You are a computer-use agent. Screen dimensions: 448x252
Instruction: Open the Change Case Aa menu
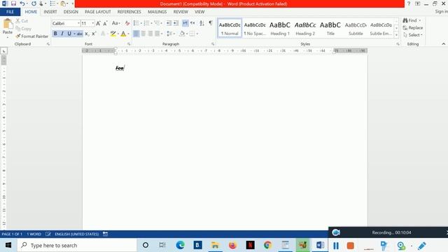115,23
